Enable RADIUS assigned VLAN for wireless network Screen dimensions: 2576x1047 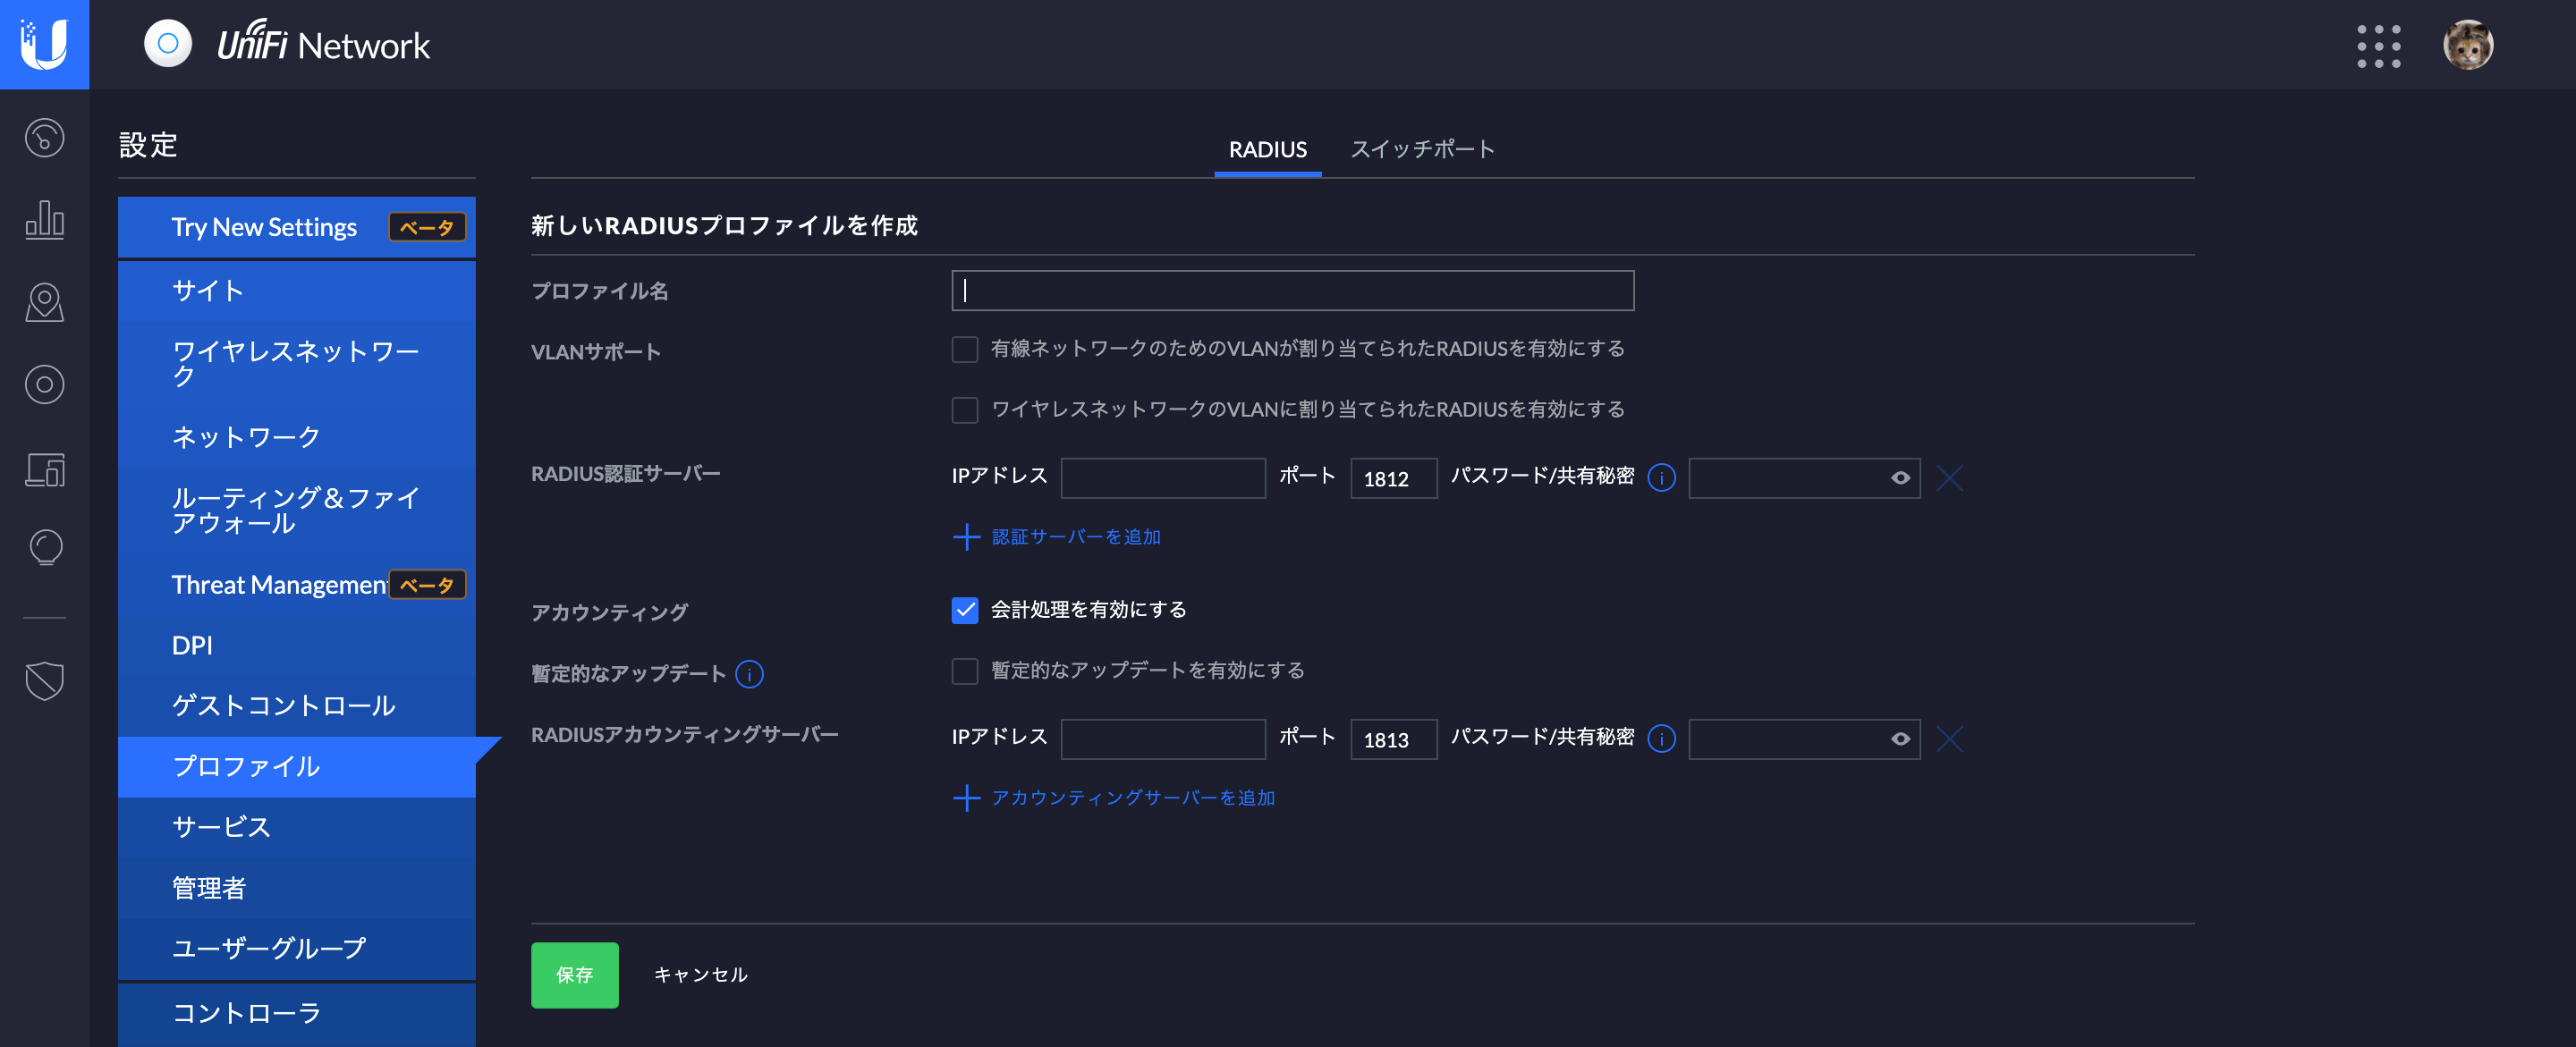964,410
